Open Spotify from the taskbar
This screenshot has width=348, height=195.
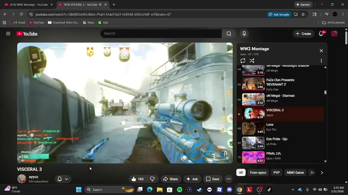180,190
